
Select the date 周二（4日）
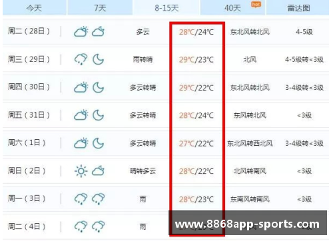coord(27,226)
